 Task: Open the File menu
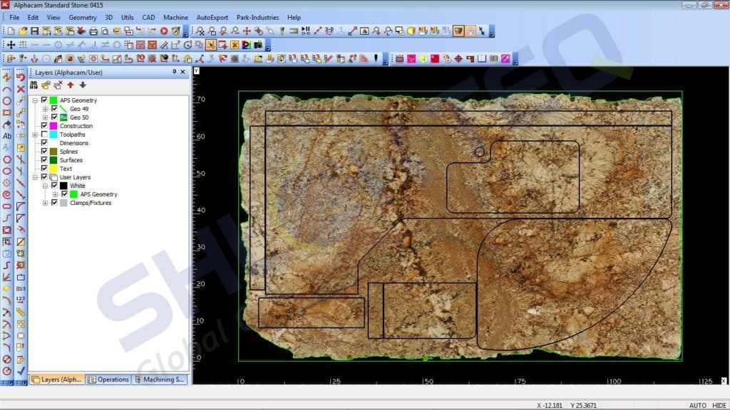(x=14, y=17)
